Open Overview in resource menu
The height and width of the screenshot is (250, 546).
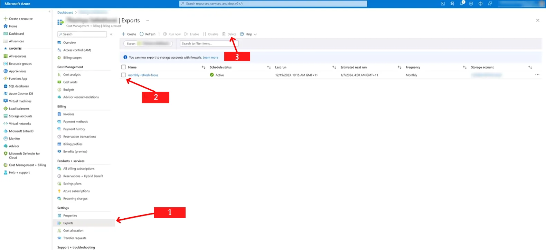(x=69, y=43)
